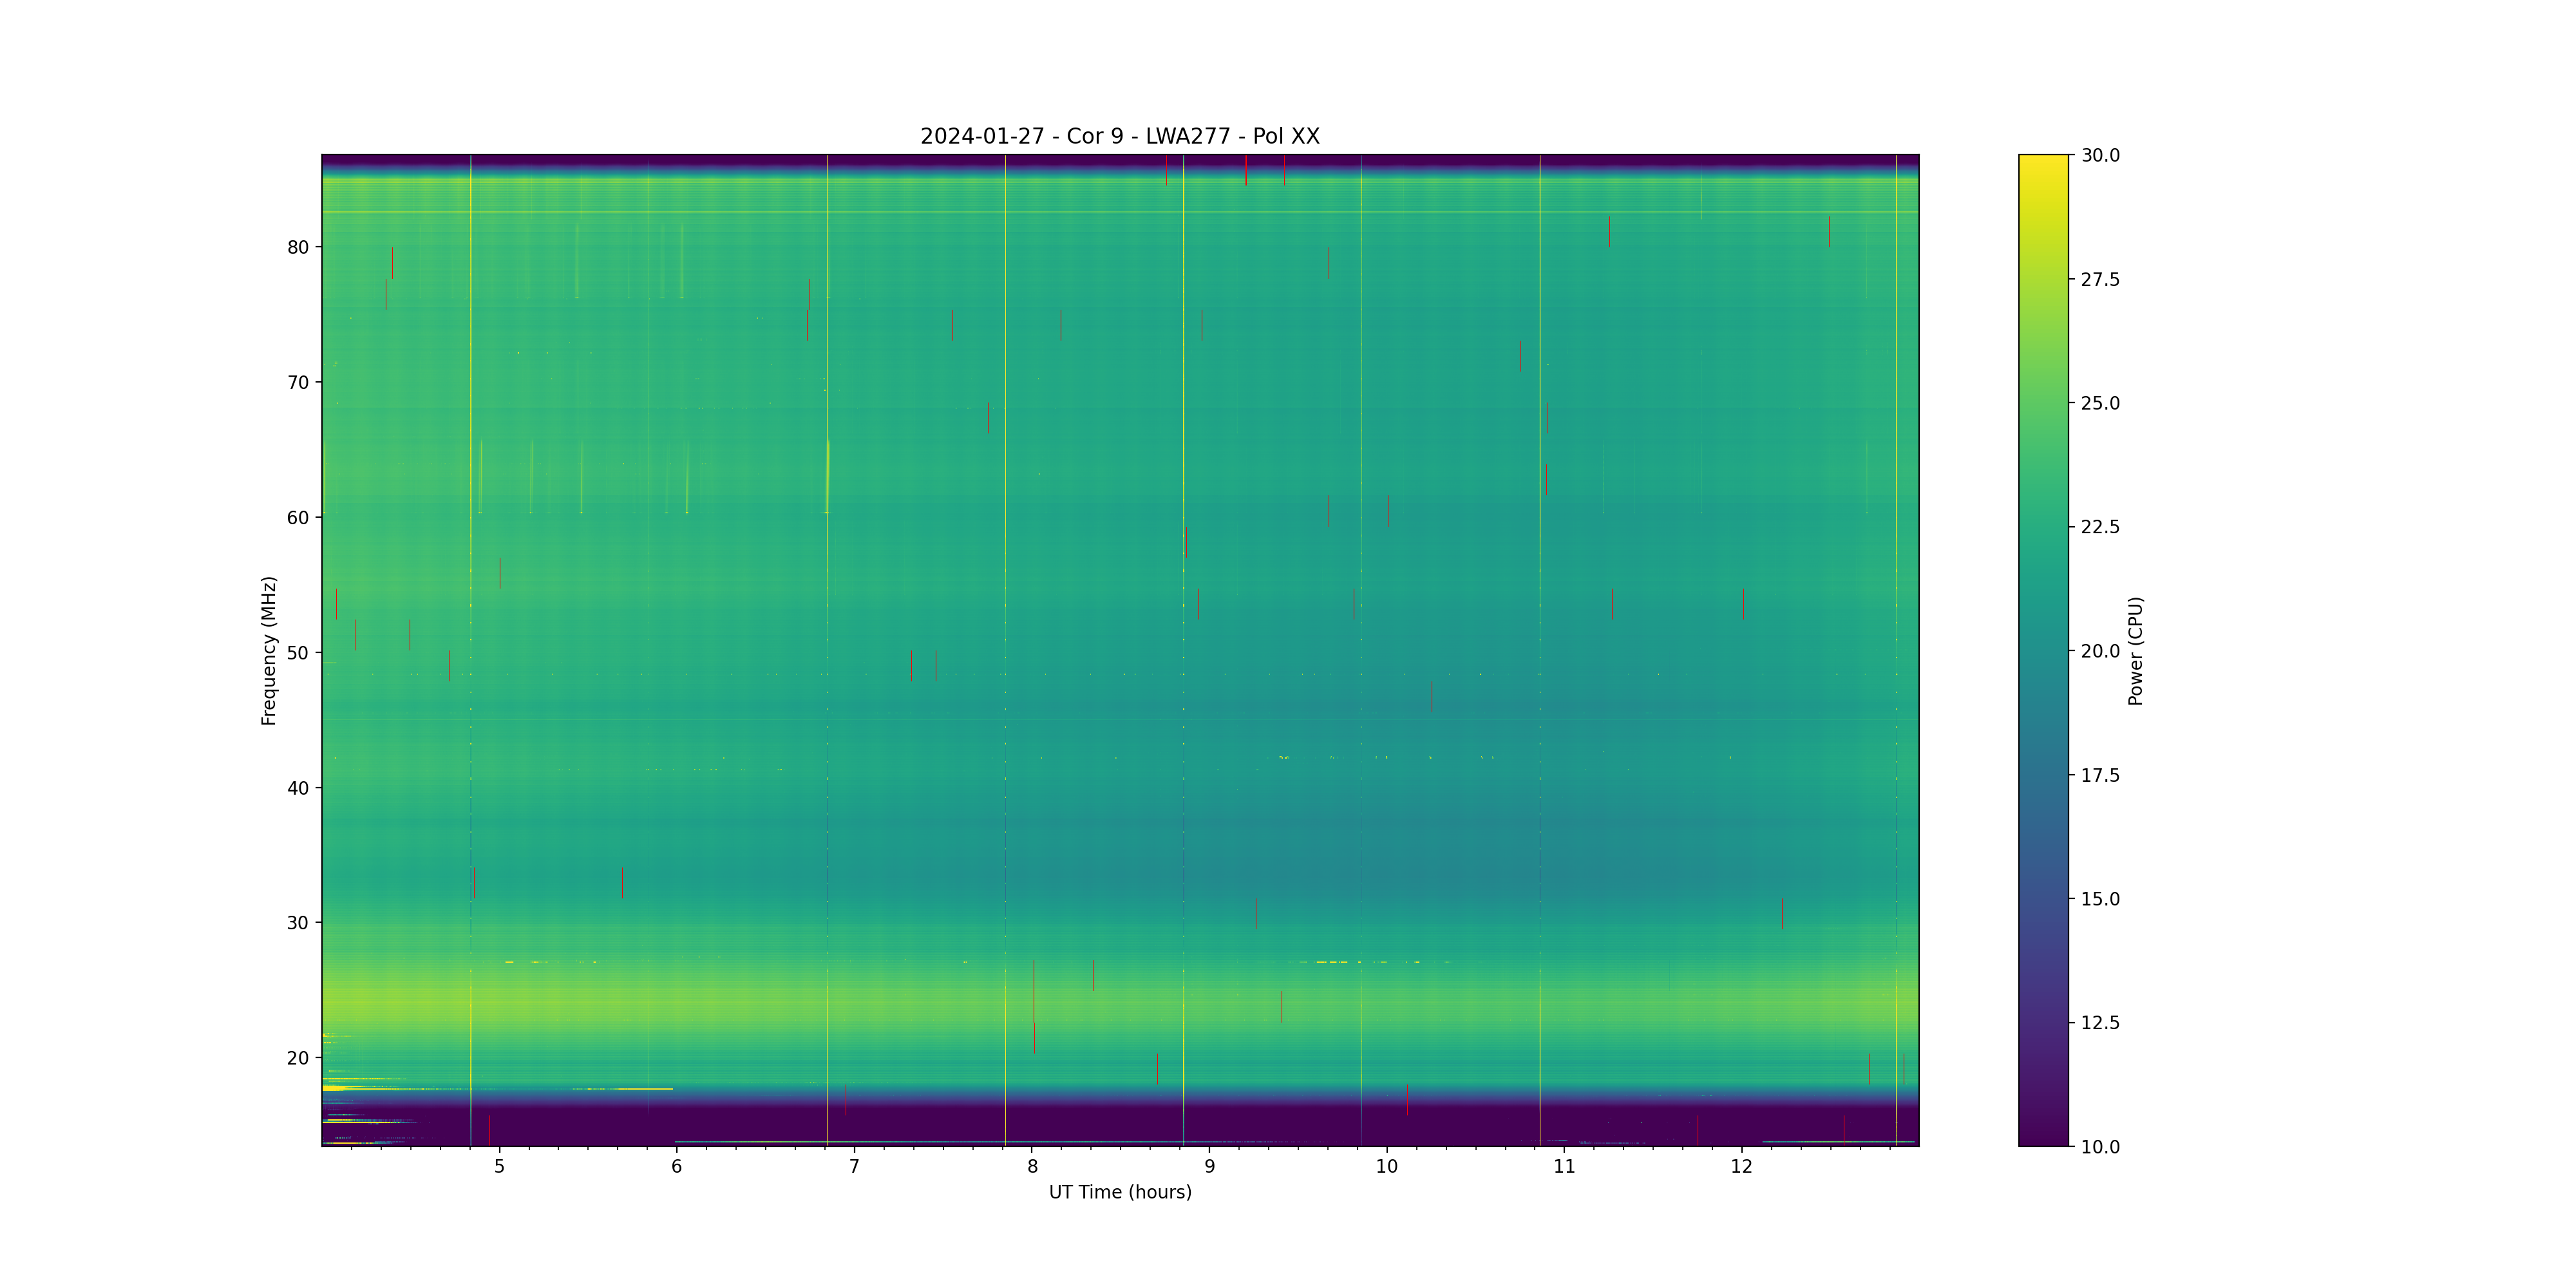
Task: Click the UT Time (hours) axis label
Action: coord(1119,1192)
